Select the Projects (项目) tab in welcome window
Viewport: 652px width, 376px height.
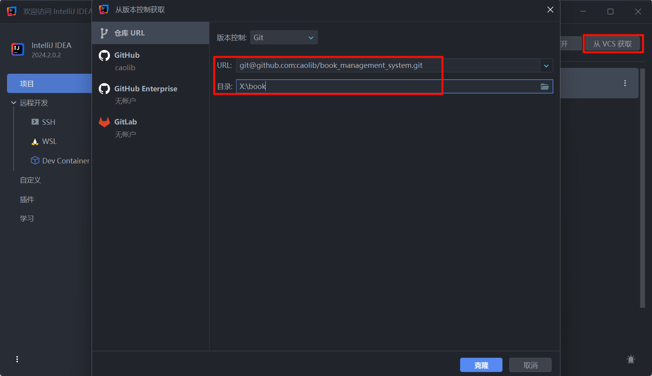coord(49,83)
